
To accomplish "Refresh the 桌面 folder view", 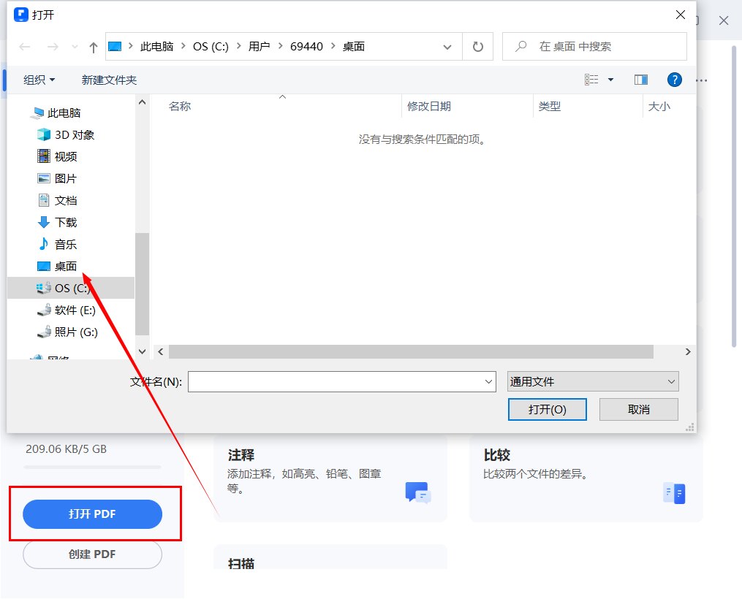I will tap(478, 46).
